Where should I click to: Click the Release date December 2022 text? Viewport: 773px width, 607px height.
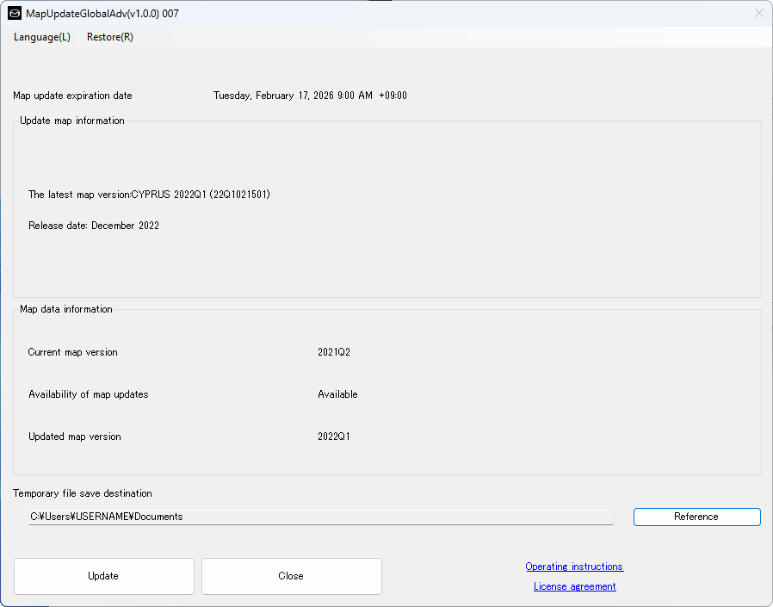click(94, 226)
